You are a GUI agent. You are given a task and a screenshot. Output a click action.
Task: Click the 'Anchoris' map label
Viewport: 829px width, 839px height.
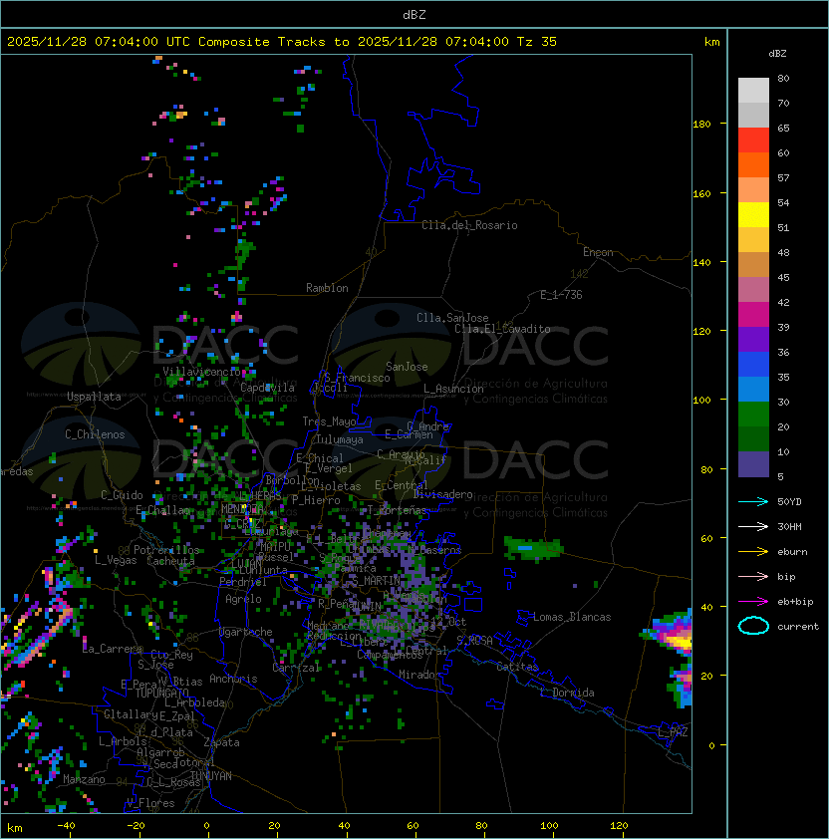pyautogui.click(x=233, y=679)
